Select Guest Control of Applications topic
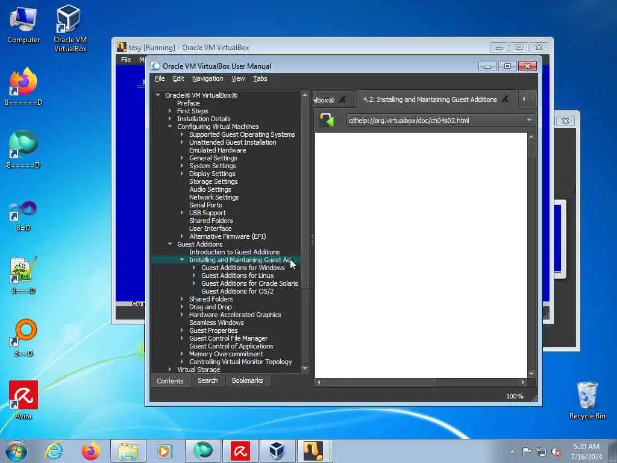Screen dimensions: 617x463 pos(231,346)
